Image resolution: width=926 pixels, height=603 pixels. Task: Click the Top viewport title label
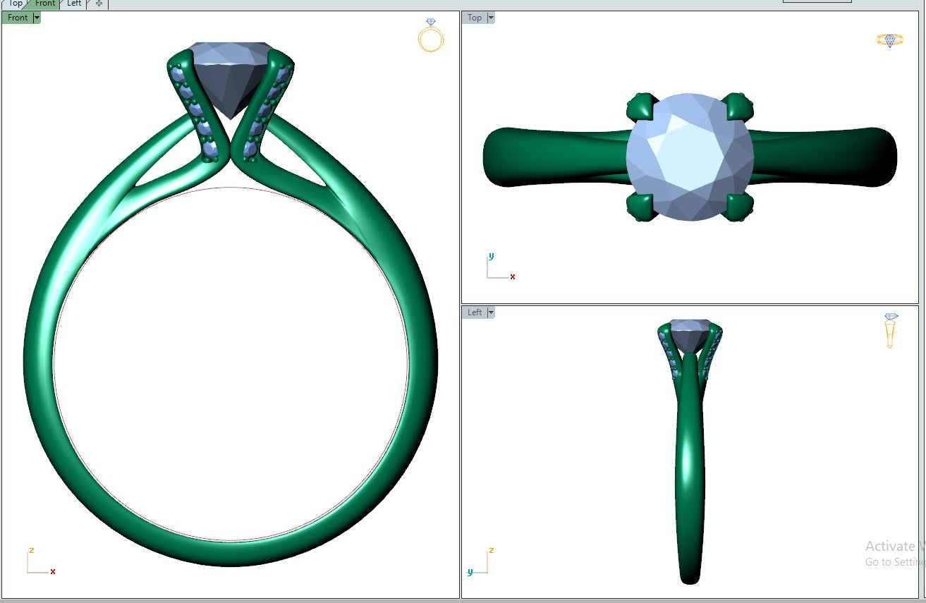tap(475, 18)
